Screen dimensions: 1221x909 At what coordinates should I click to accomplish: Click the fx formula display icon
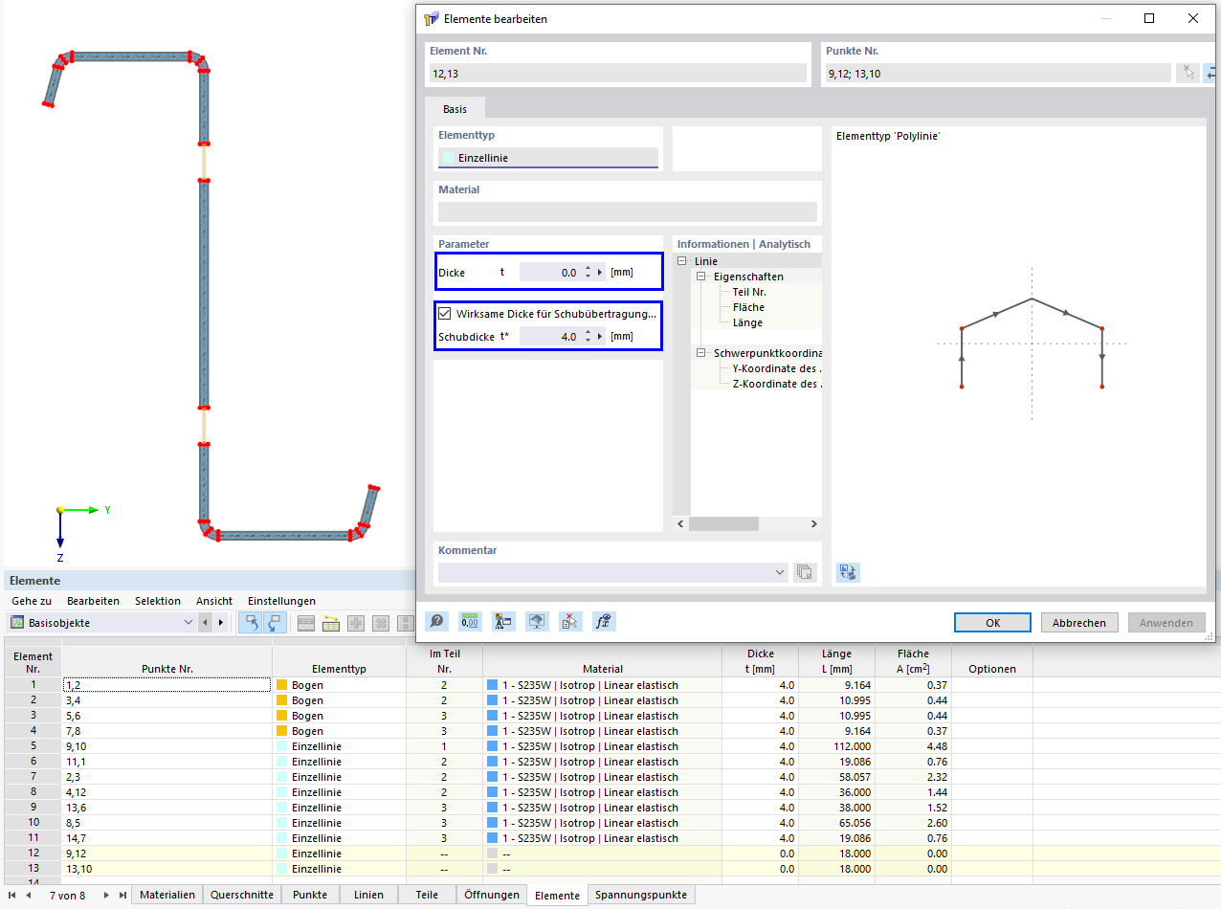[x=603, y=622]
